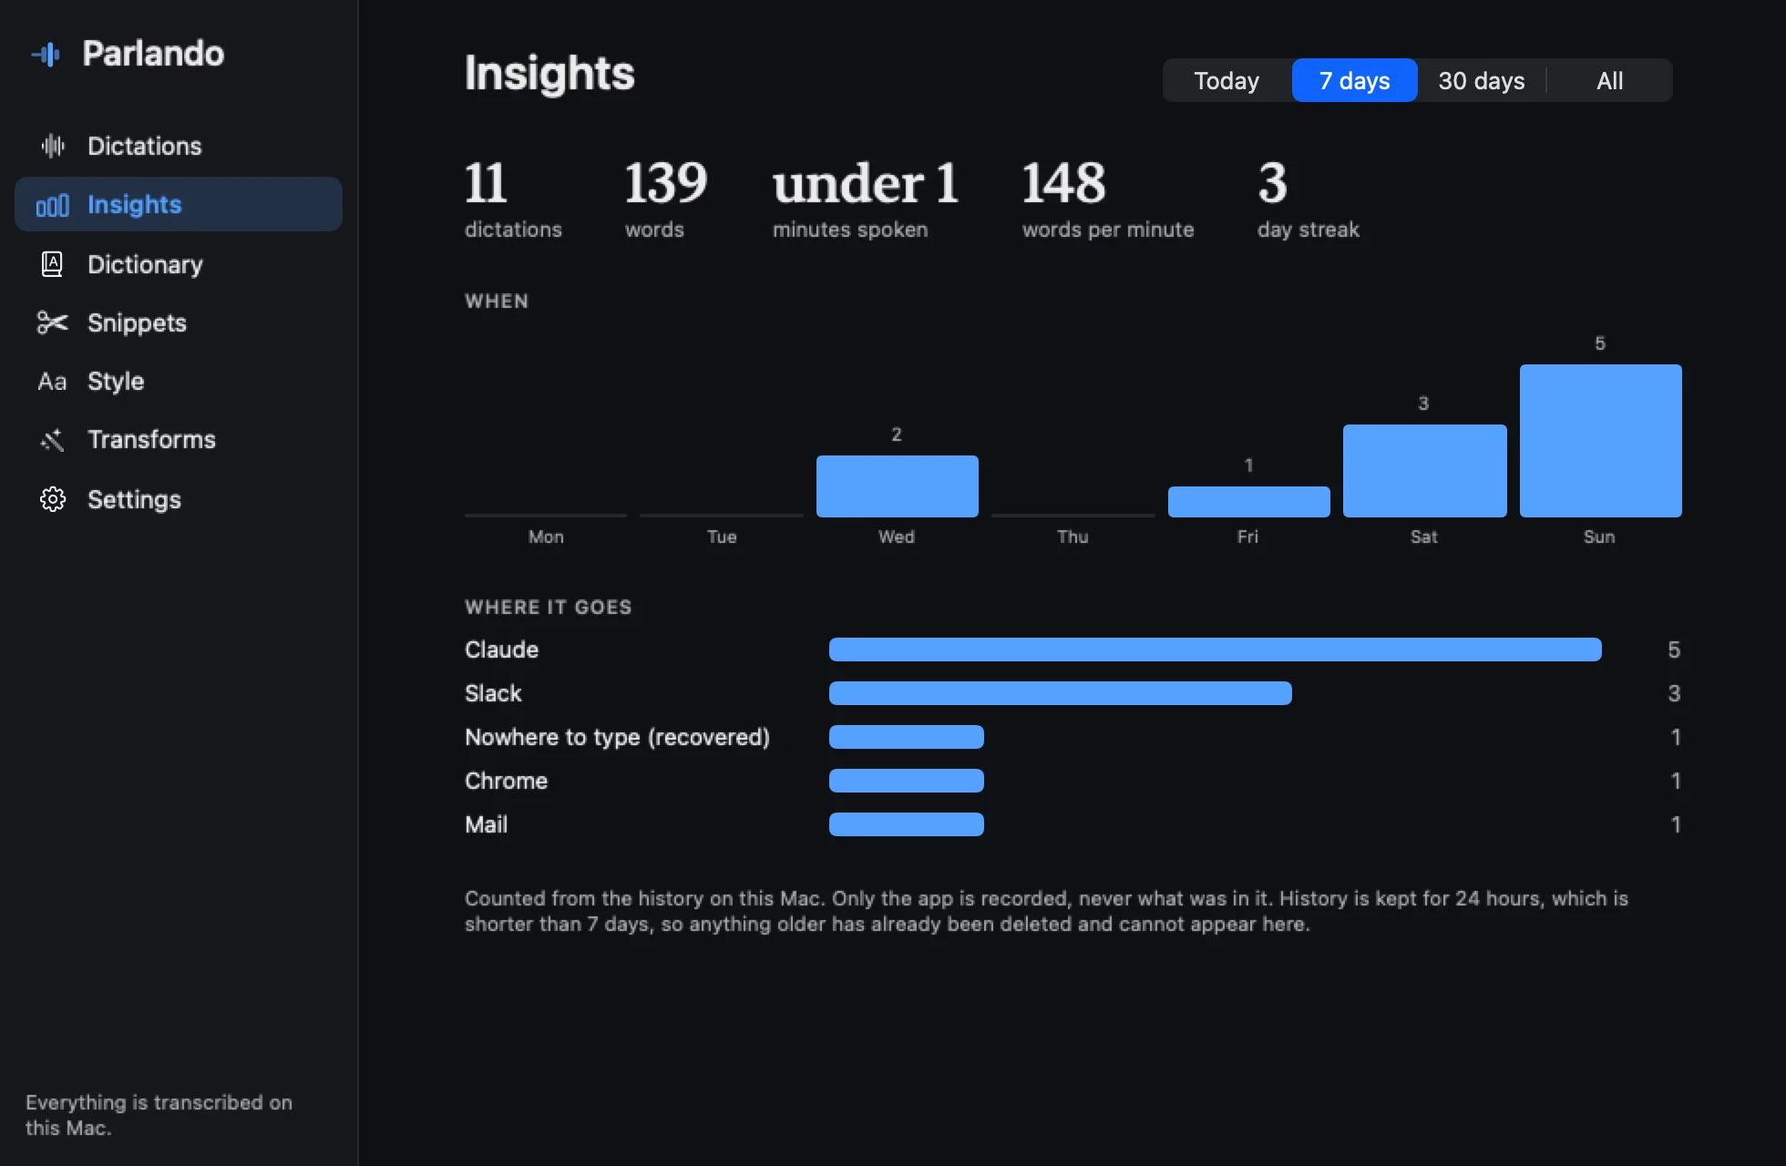Click the 'Chrome' row label
The width and height of the screenshot is (1786, 1166).
[506, 781]
